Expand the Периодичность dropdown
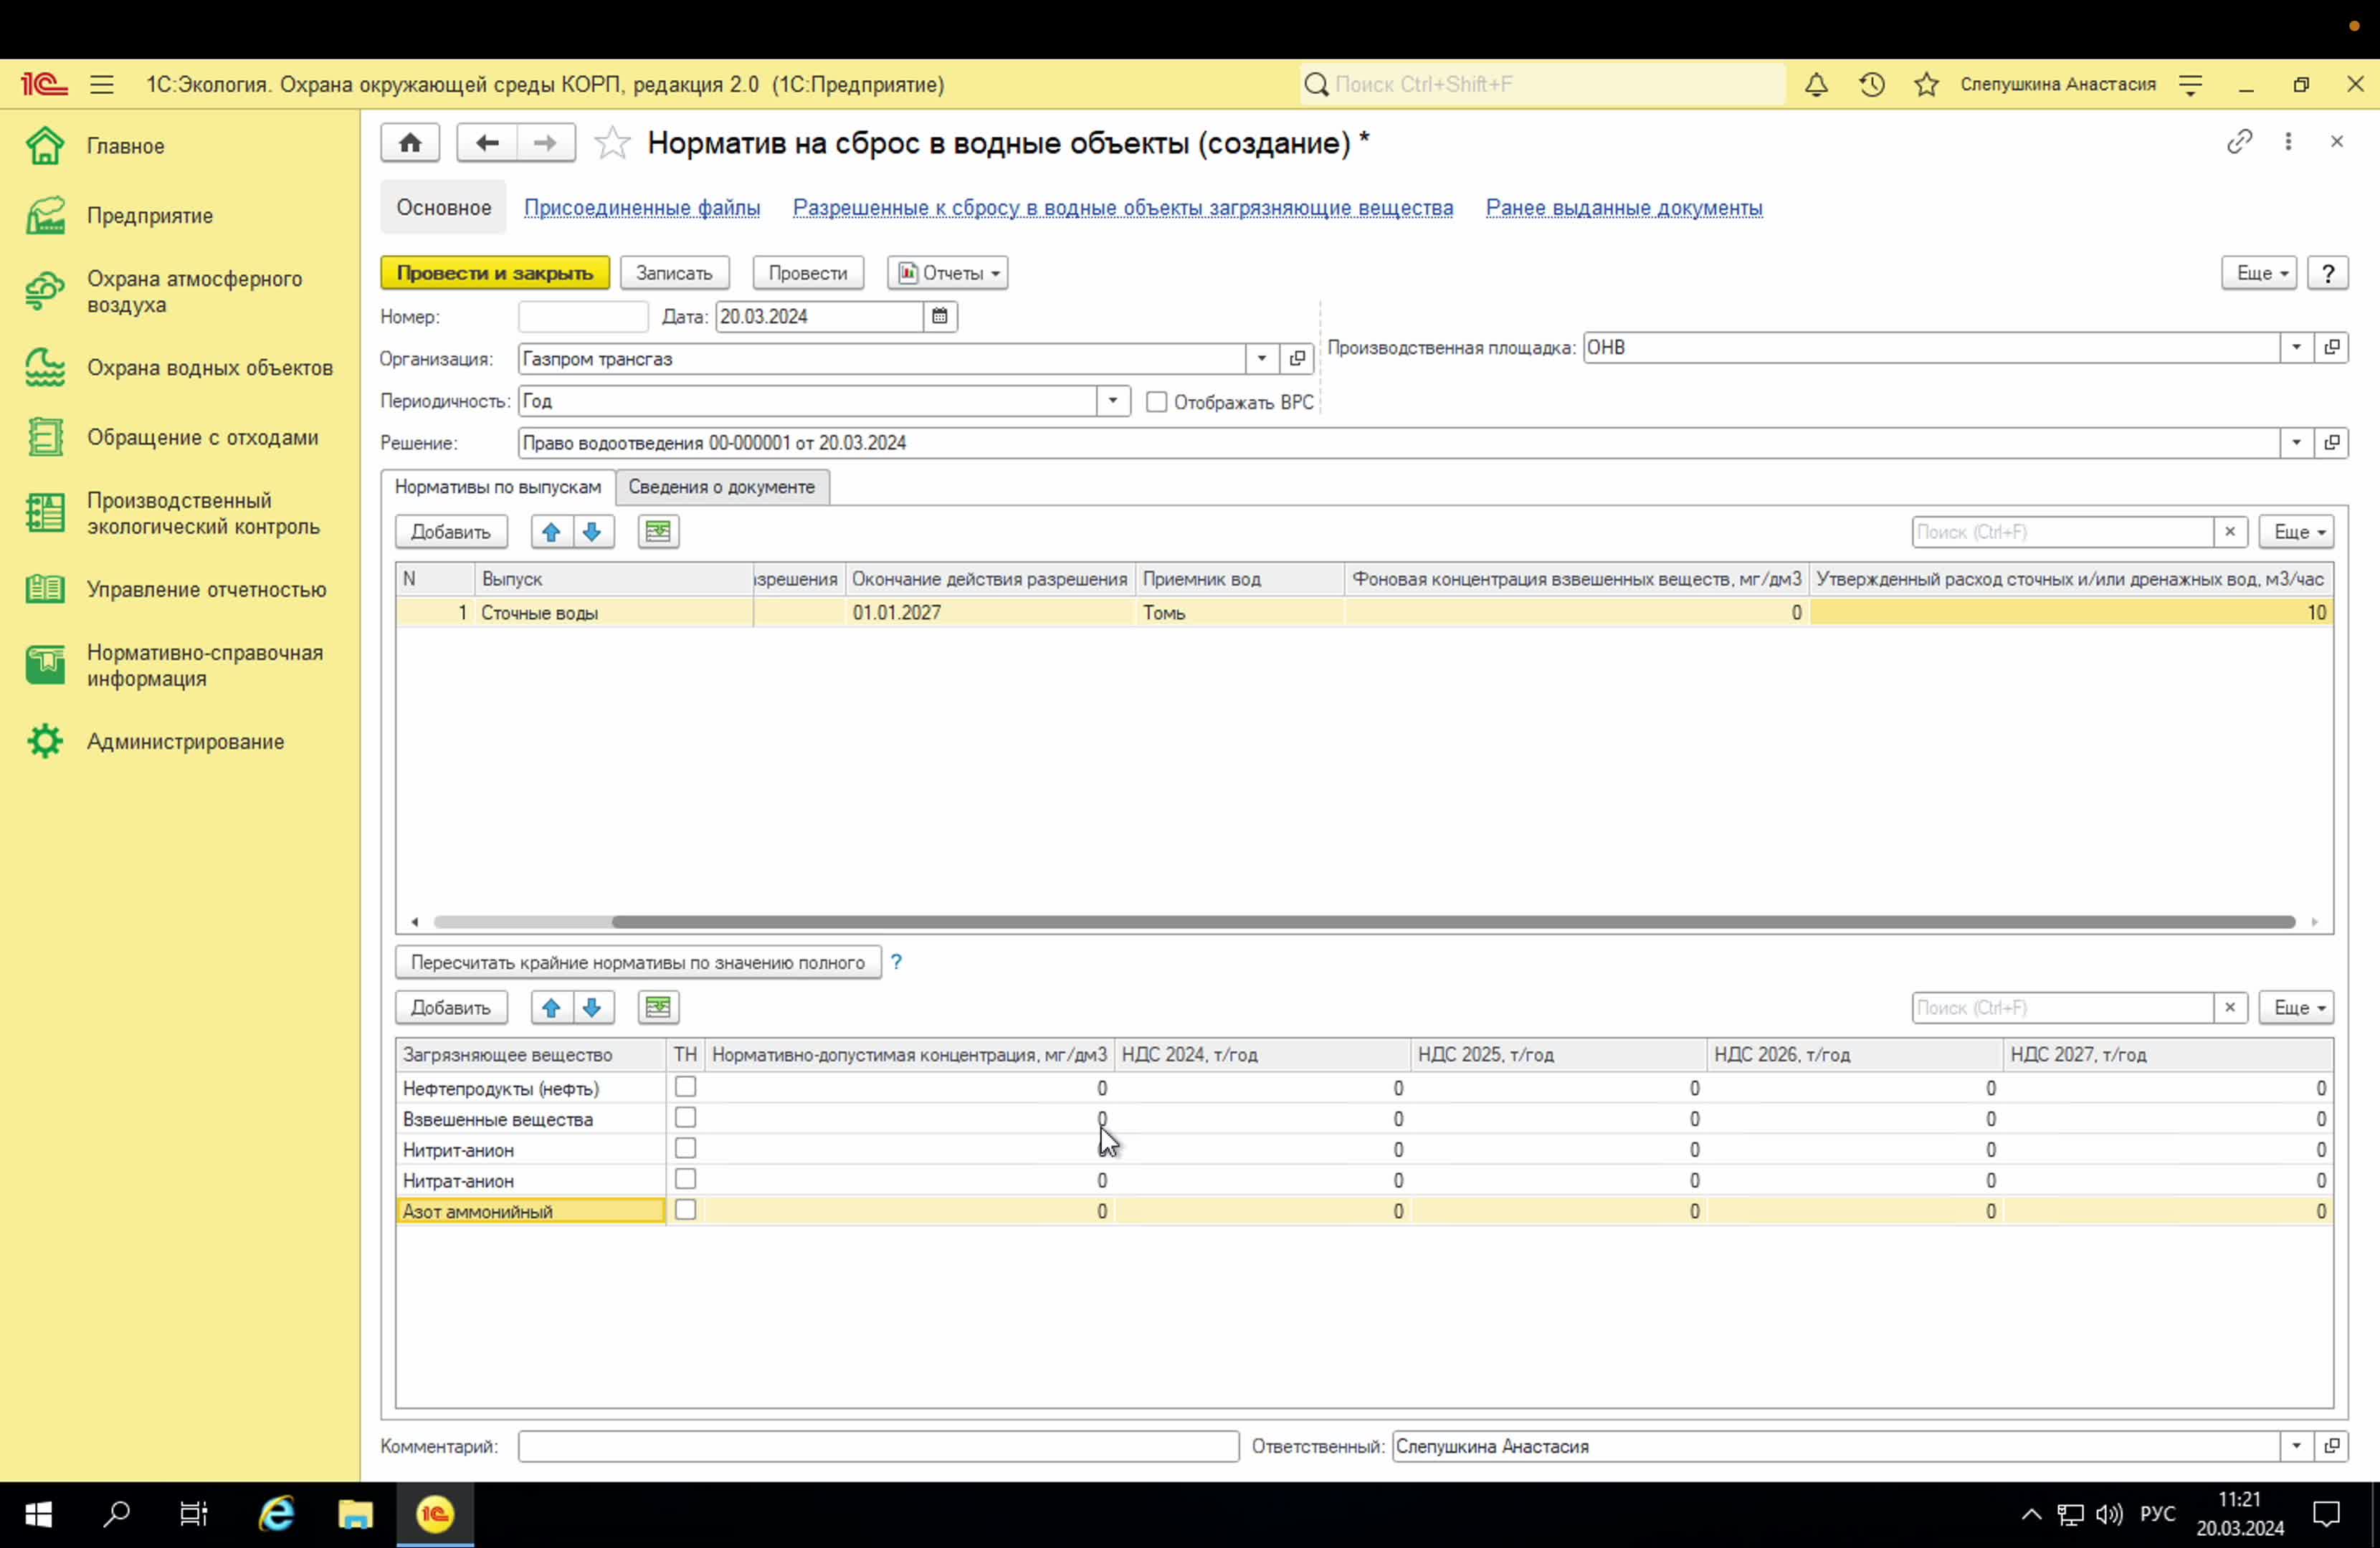The height and width of the screenshot is (1548, 2380). tap(1112, 401)
